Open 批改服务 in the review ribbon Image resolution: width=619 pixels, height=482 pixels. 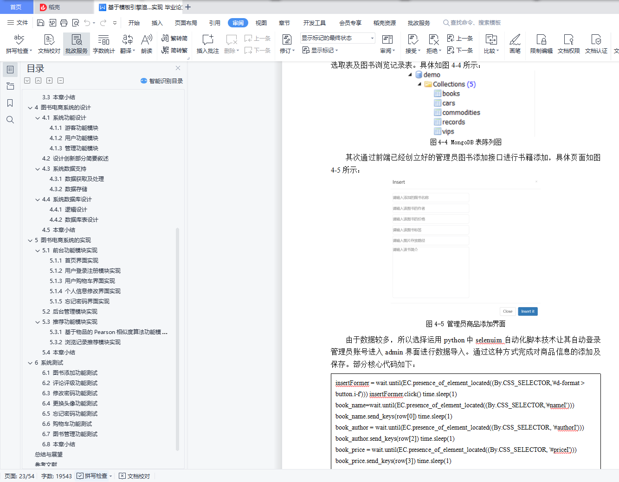click(x=77, y=44)
